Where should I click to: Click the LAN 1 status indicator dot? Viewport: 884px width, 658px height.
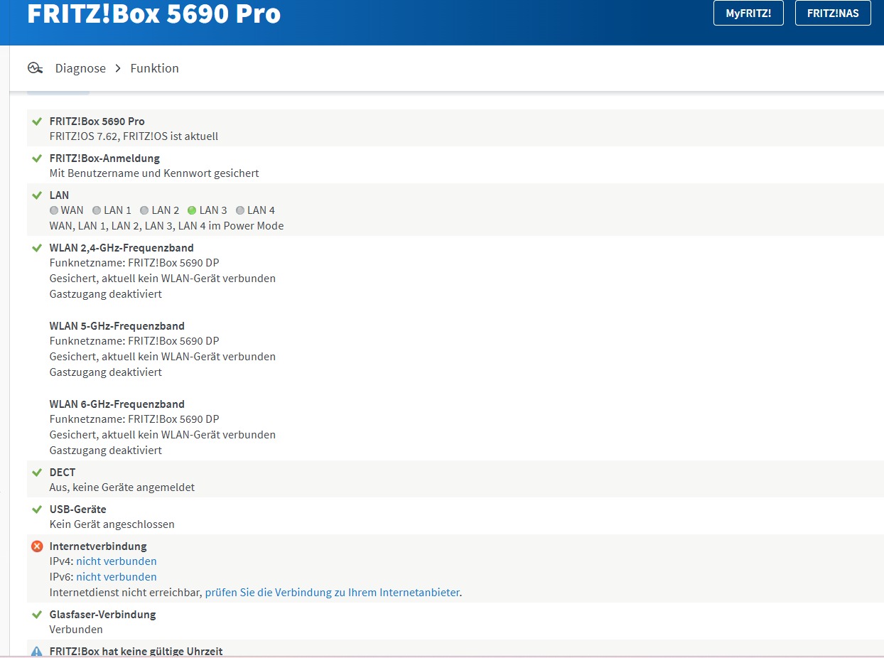tap(97, 210)
